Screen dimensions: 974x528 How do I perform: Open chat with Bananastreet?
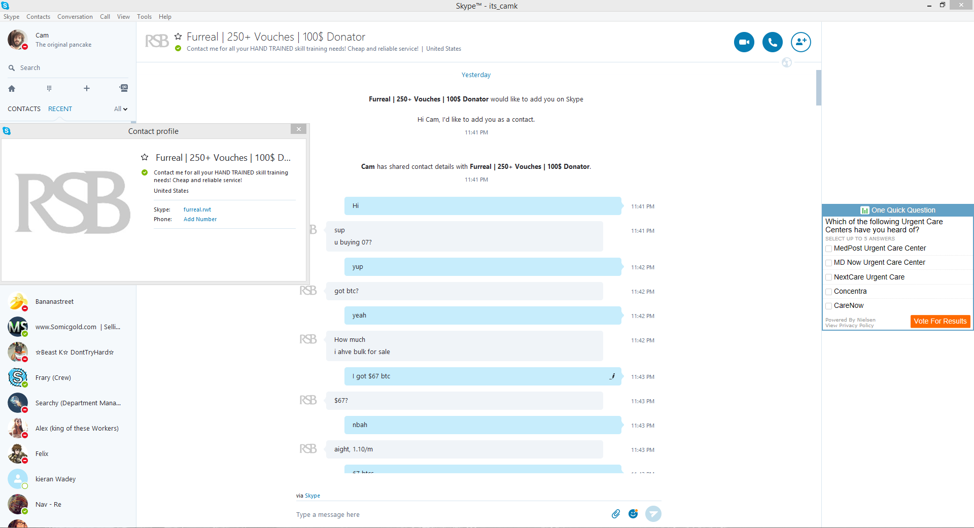(x=68, y=301)
